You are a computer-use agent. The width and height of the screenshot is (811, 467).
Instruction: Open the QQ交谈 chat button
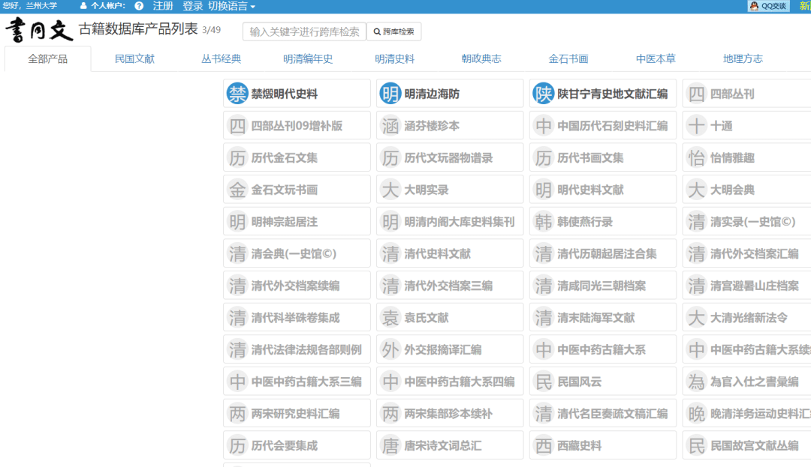769,6
